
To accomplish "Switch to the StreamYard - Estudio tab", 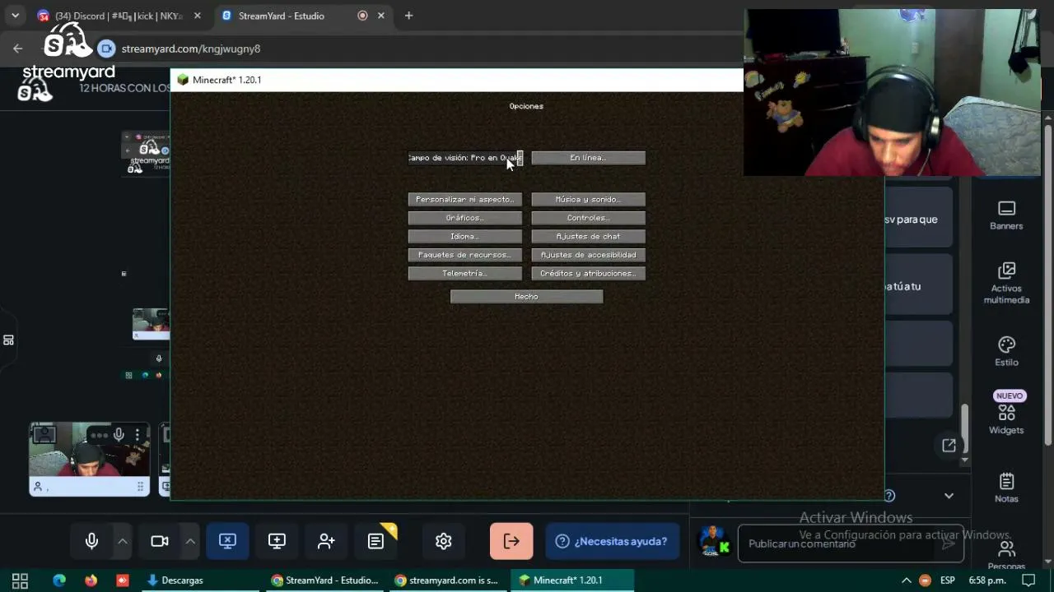I will tap(296, 16).
